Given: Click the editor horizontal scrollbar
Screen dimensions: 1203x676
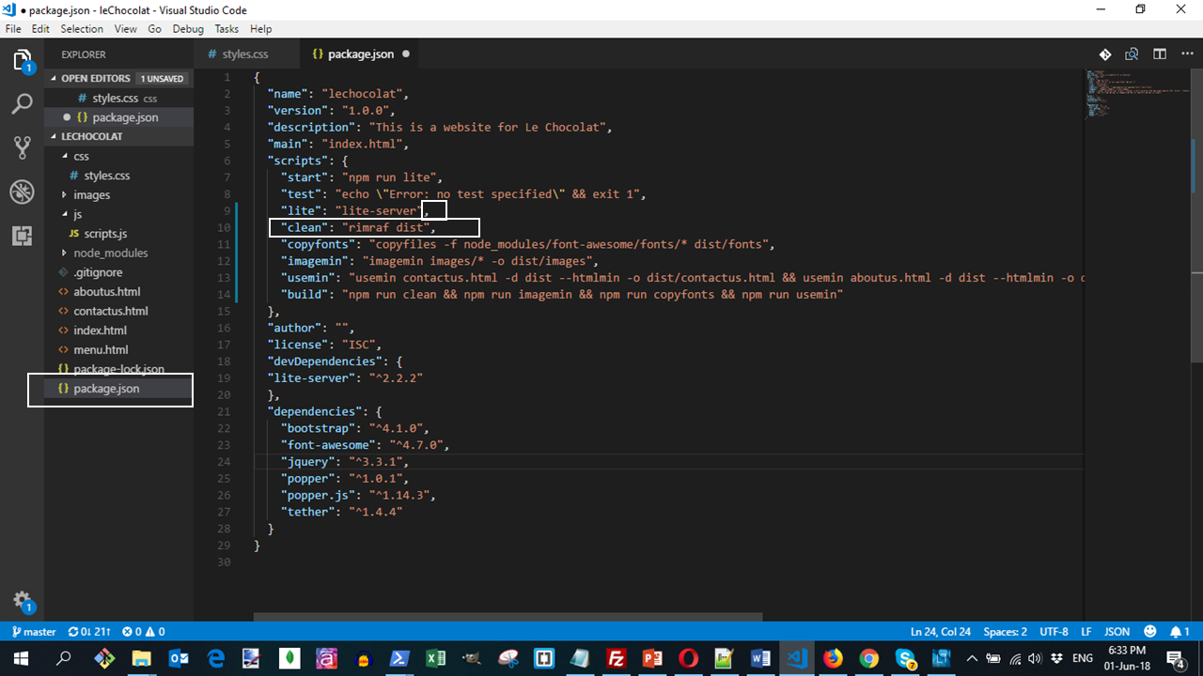Looking at the screenshot, I should click(508, 617).
